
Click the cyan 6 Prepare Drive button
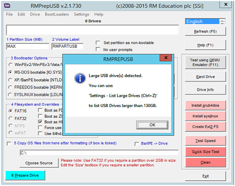pyautogui.click(x=25, y=175)
